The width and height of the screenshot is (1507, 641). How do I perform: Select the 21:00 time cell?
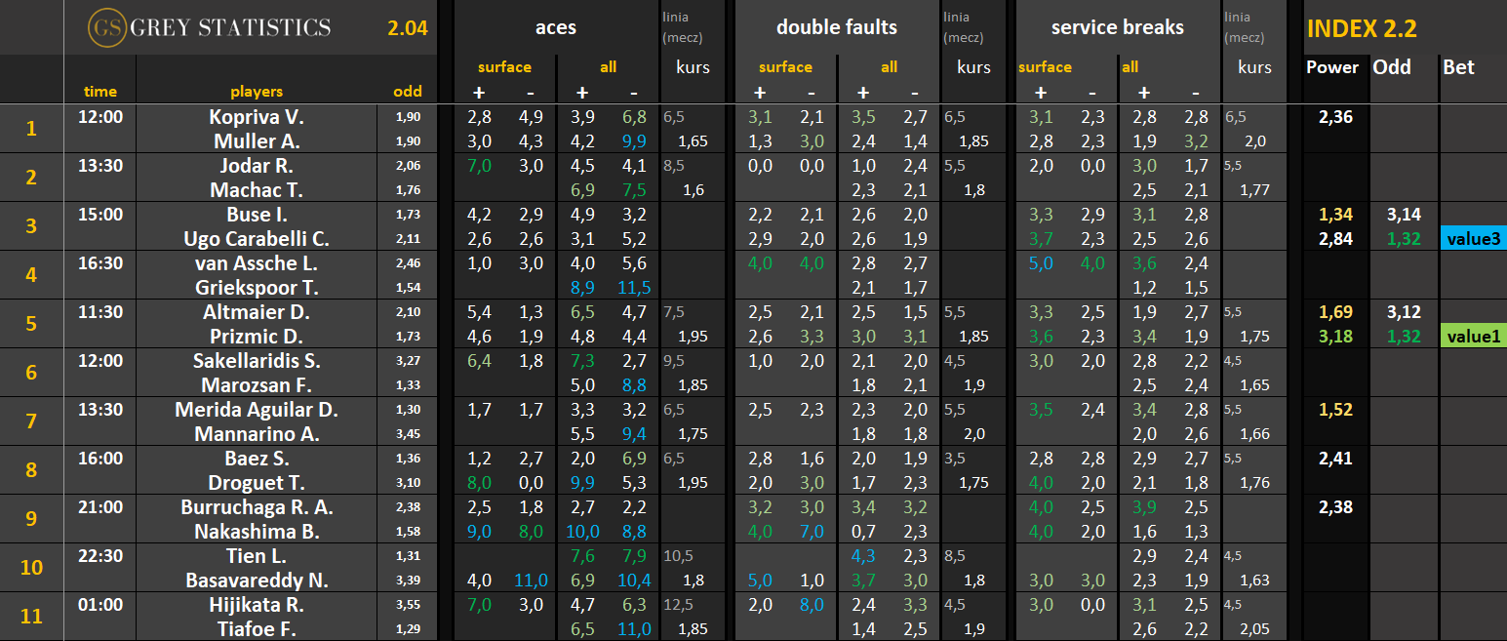tap(99, 507)
